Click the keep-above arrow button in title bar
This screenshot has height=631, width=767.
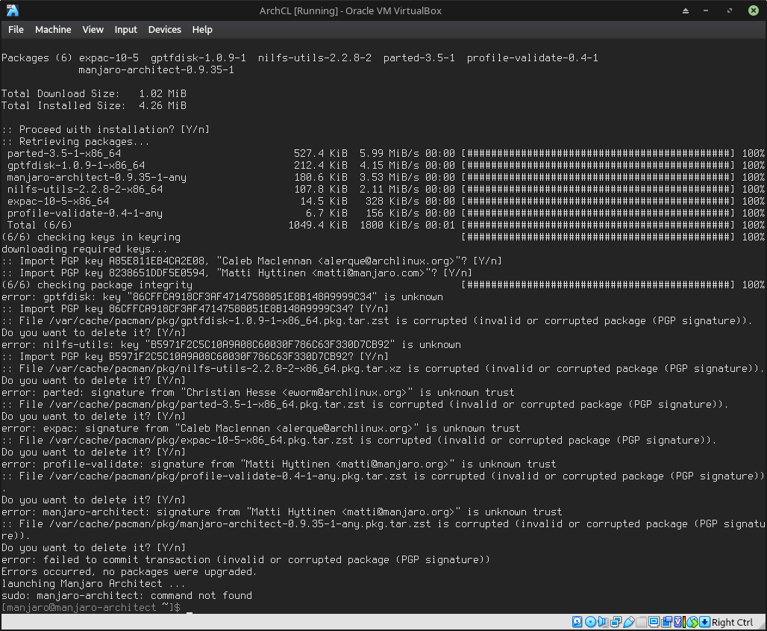coord(686,10)
